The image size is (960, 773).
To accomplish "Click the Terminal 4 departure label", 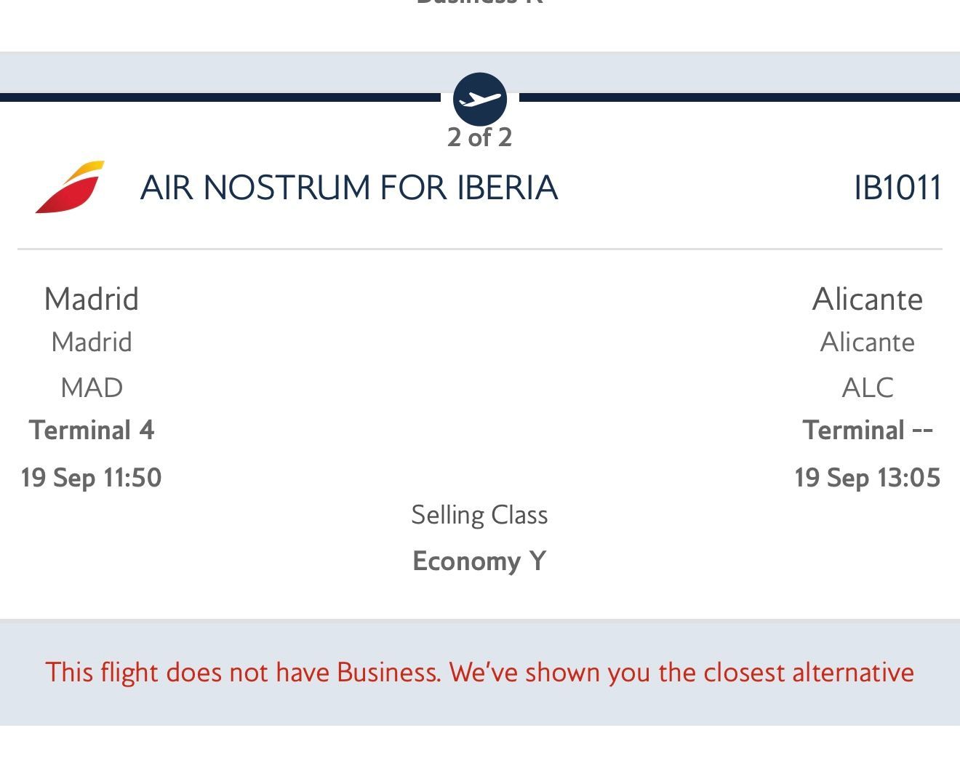I will click(x=92, y=430).
